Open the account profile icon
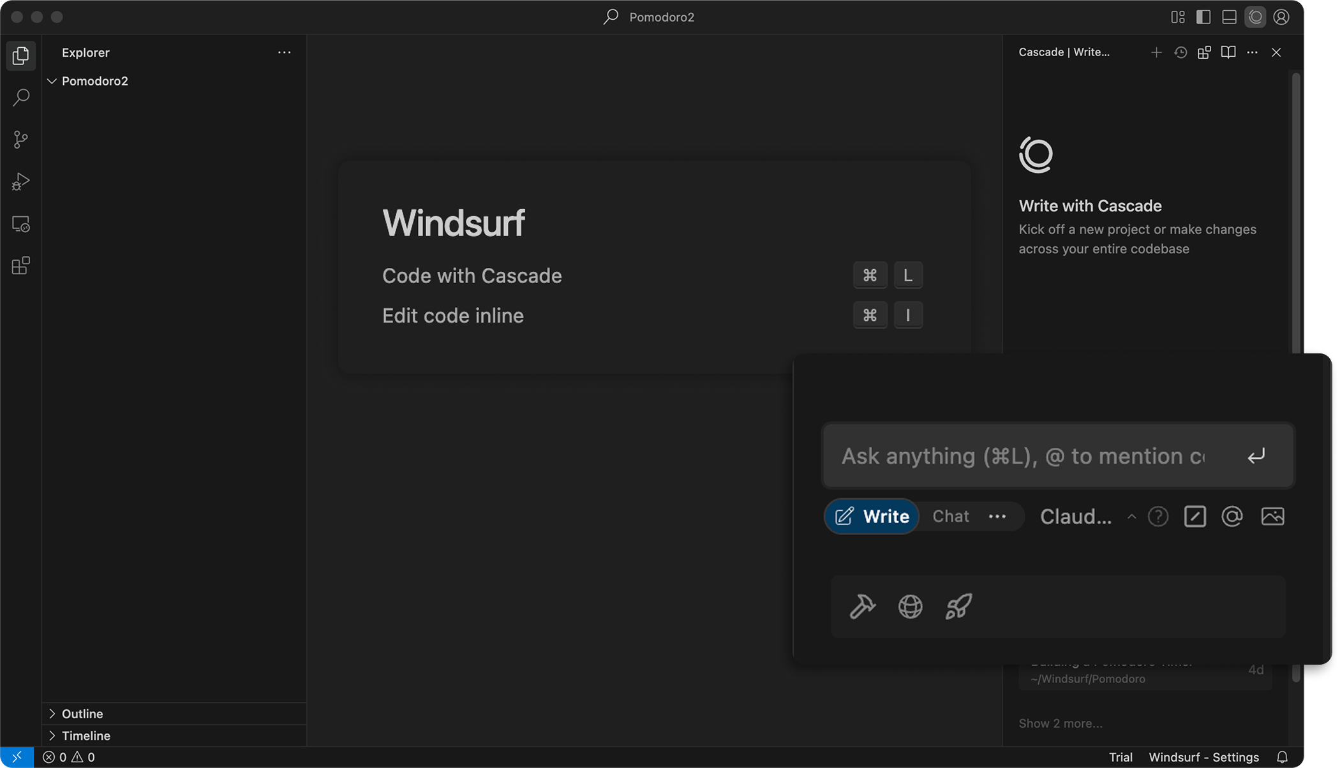 point(1281,17)
